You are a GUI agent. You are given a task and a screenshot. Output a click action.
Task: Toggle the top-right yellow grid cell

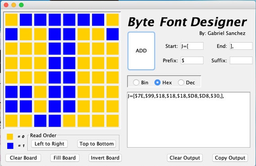coord(113,20)
